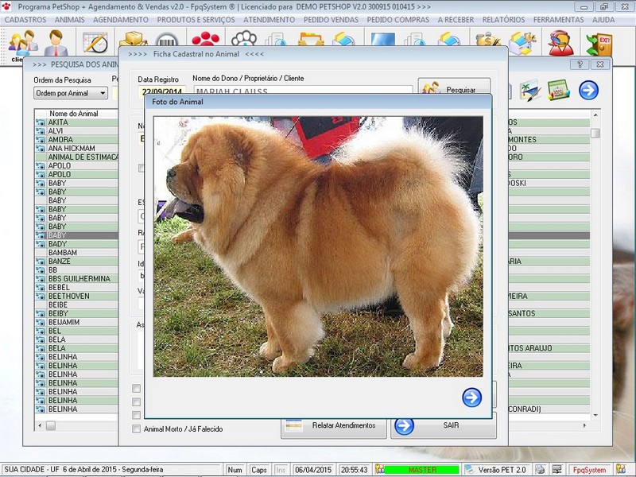This screenshot has width=636, height=477.
Task: Click the Relatar Atendimentos button
Action: [x=333, y=425]
